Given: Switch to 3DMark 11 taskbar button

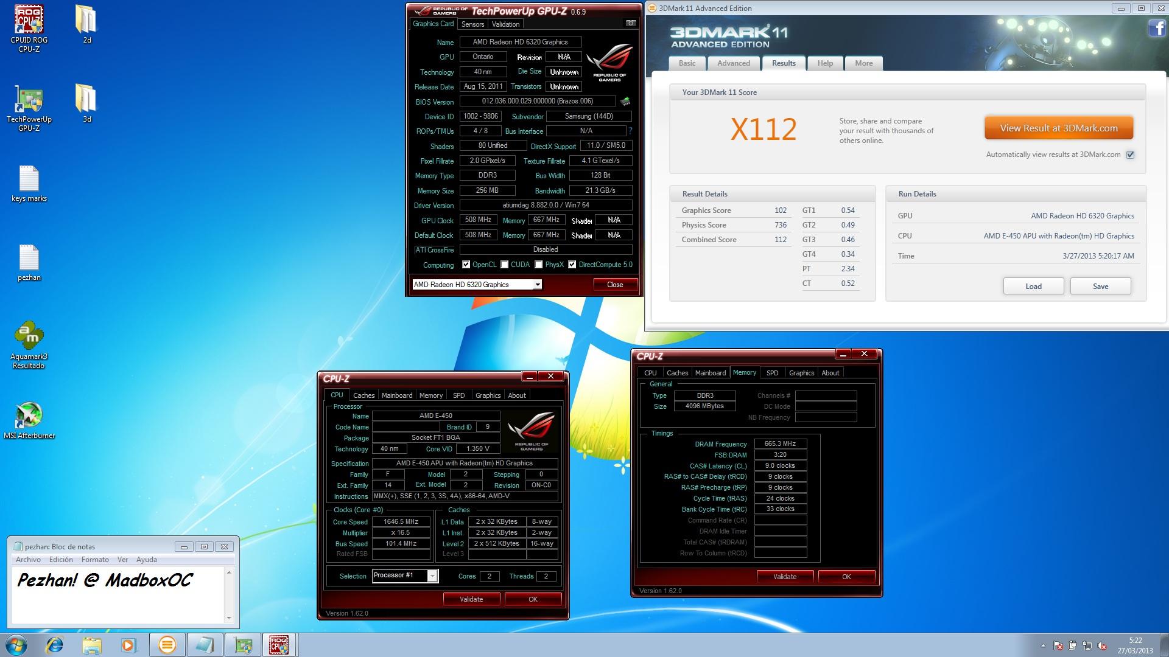Looking at the screenshot, I should (x=167, y=645).
